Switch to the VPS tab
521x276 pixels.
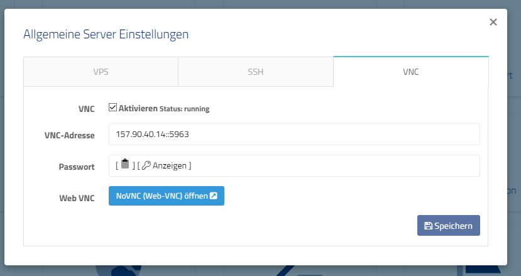coord(101,72)
